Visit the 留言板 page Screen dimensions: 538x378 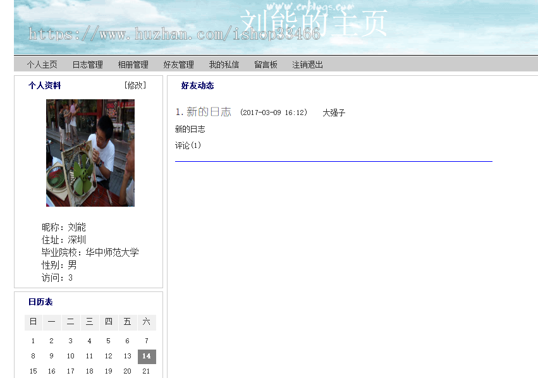click(x=266, y=64)
